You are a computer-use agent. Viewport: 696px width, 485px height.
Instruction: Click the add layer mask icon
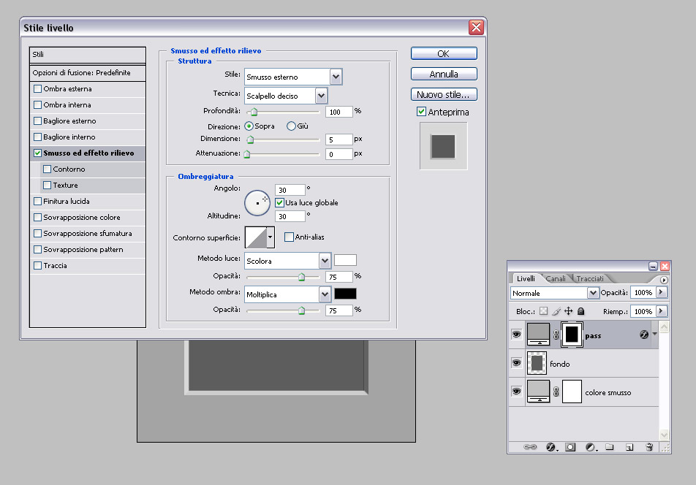pyautogui.click(x=570, y=446)
